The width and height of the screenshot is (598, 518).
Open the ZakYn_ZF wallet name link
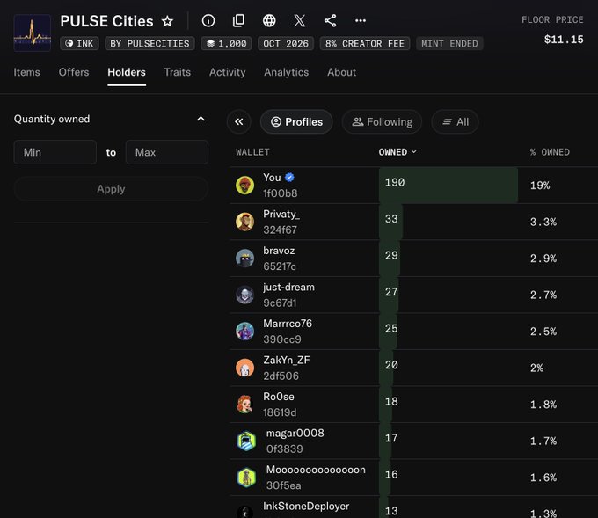click(287, 360)
